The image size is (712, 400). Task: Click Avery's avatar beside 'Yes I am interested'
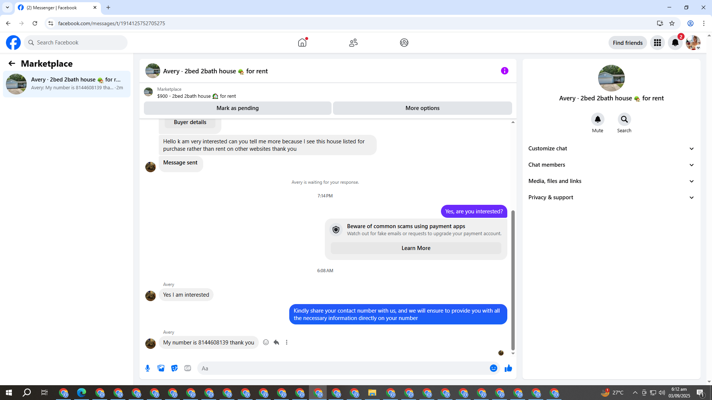[151, 296]
